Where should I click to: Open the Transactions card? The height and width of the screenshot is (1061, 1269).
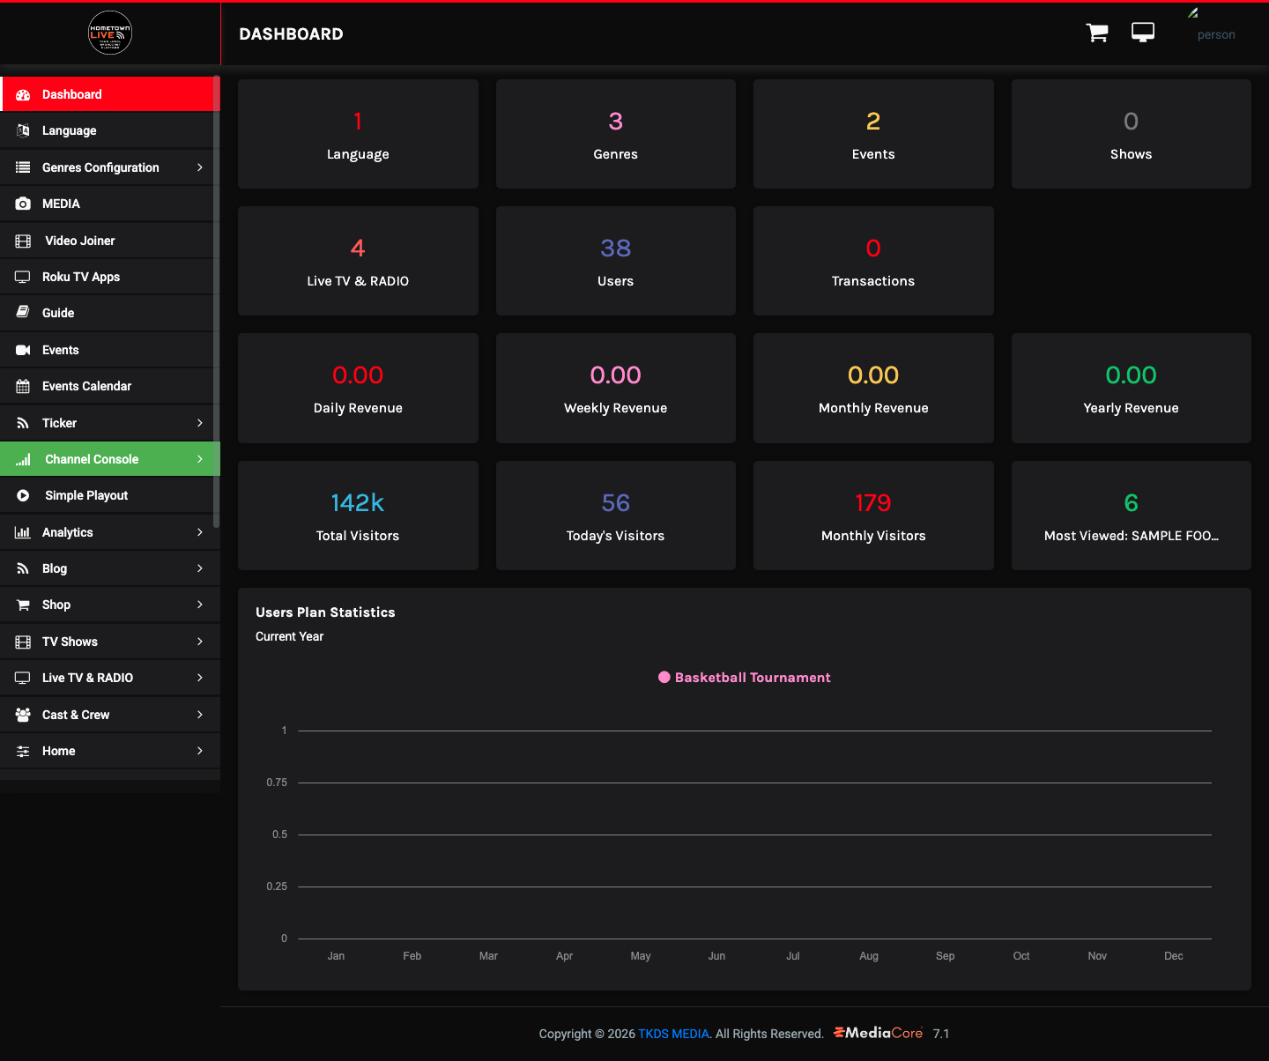click(873, 261)
